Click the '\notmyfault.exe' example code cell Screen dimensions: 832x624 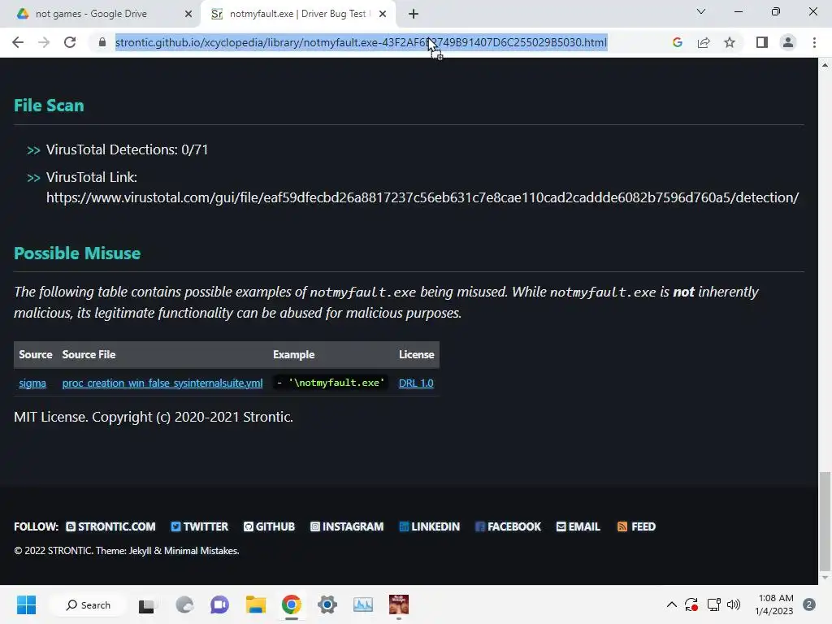tap(331, 383)
